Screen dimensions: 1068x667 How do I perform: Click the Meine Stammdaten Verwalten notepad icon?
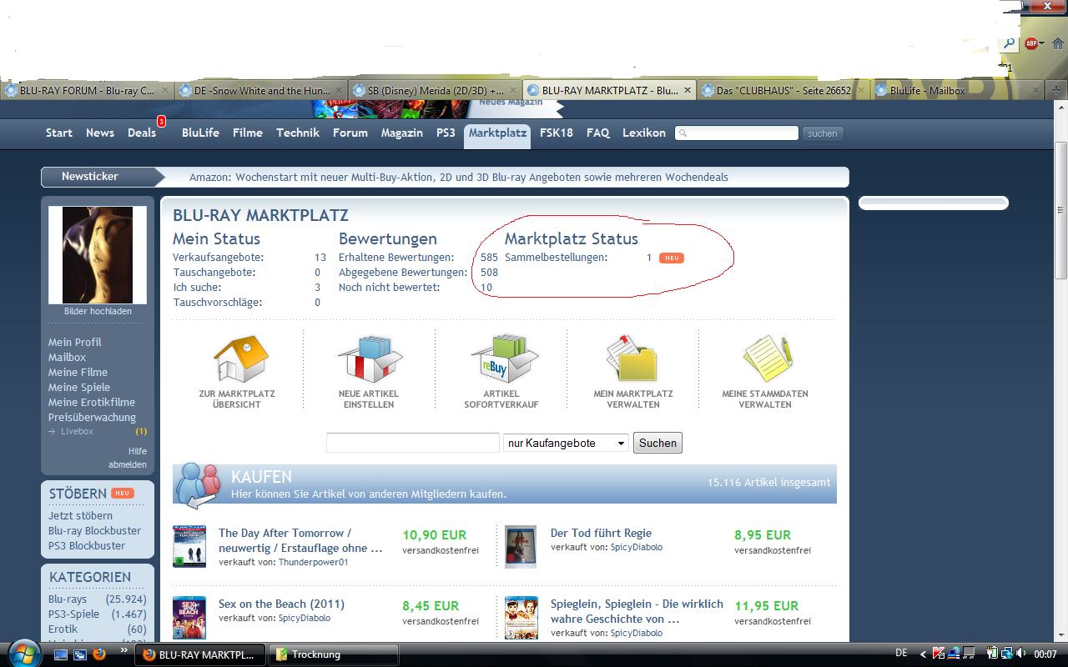tap(765, 359)
